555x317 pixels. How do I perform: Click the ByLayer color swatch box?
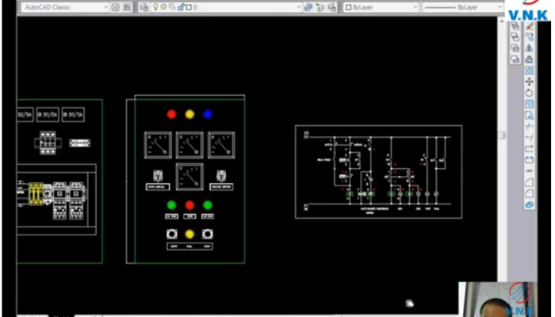[x=348, y=7]
